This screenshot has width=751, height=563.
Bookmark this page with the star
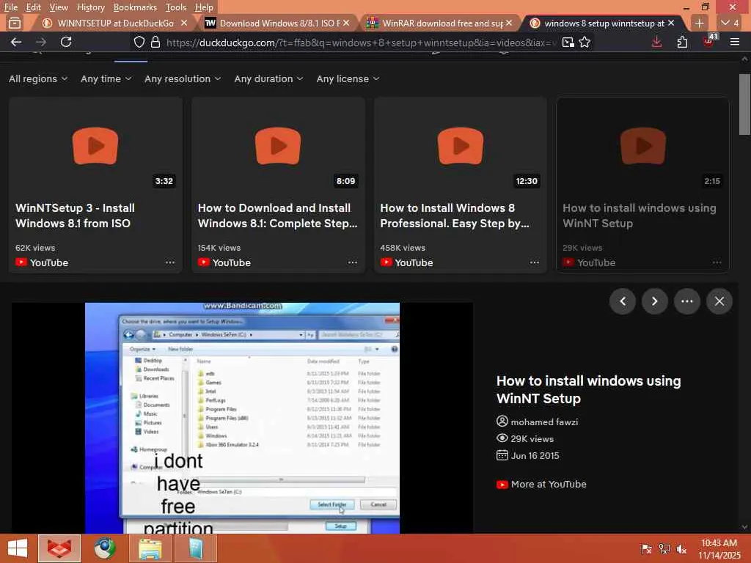tap(585, 42)
